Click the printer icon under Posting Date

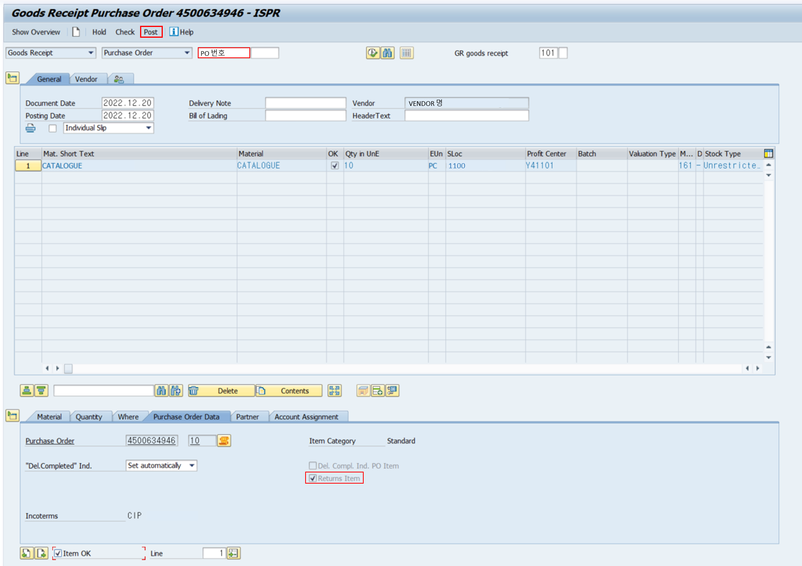tap(30, 128)
